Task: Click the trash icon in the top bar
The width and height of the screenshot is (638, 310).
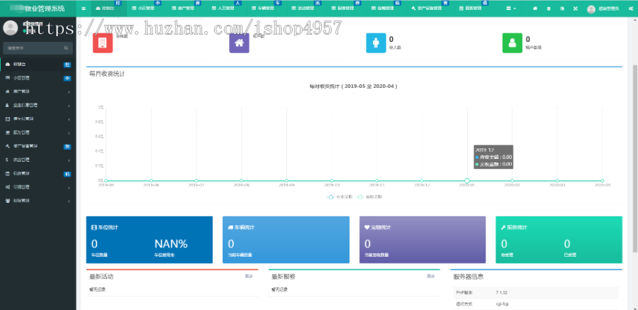Action: [549, 9]
